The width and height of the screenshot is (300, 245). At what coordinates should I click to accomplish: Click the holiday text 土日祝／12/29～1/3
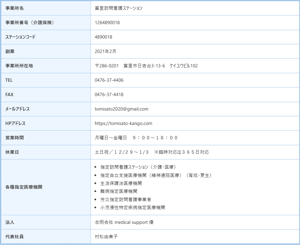(x=122, y=152)
